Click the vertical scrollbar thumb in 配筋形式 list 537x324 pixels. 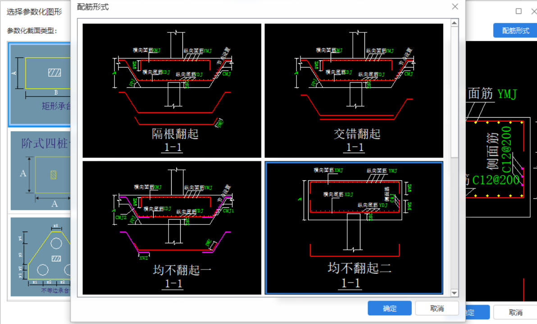[x=454, y=92]
